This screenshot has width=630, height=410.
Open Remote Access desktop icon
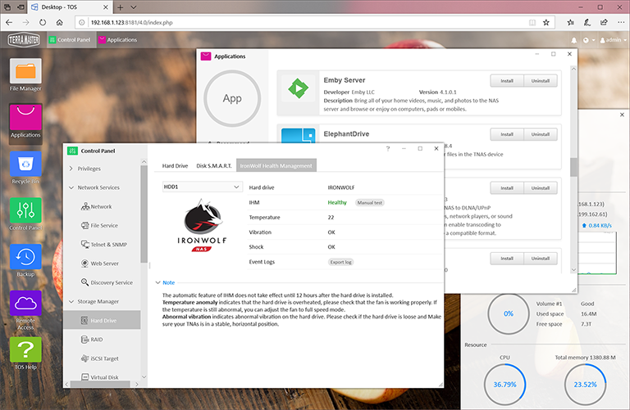coord(25,310)
